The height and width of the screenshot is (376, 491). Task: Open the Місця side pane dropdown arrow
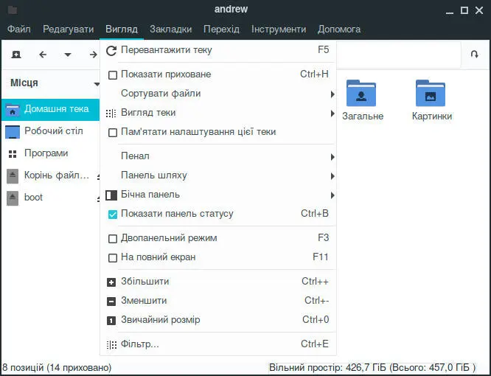click(97, 84)
